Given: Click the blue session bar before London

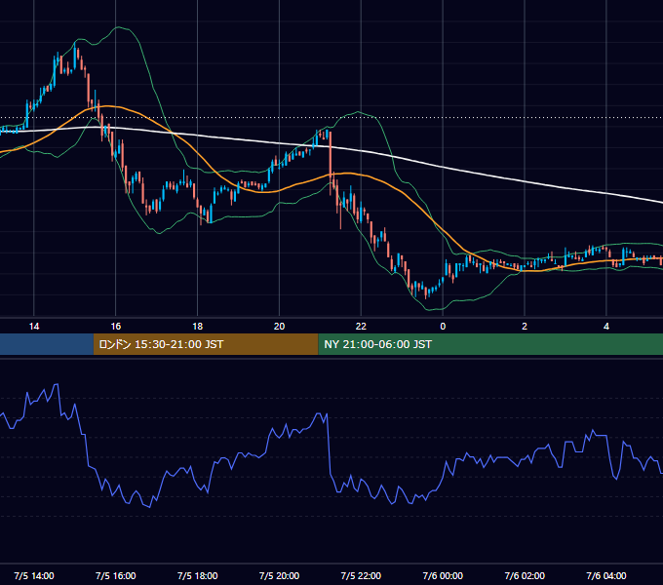Looking at the screenshot, I should [47, 344].
